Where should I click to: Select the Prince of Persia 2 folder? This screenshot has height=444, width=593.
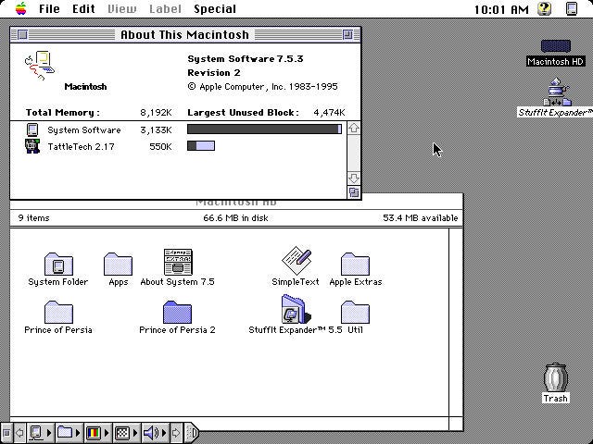pos(177,312)
